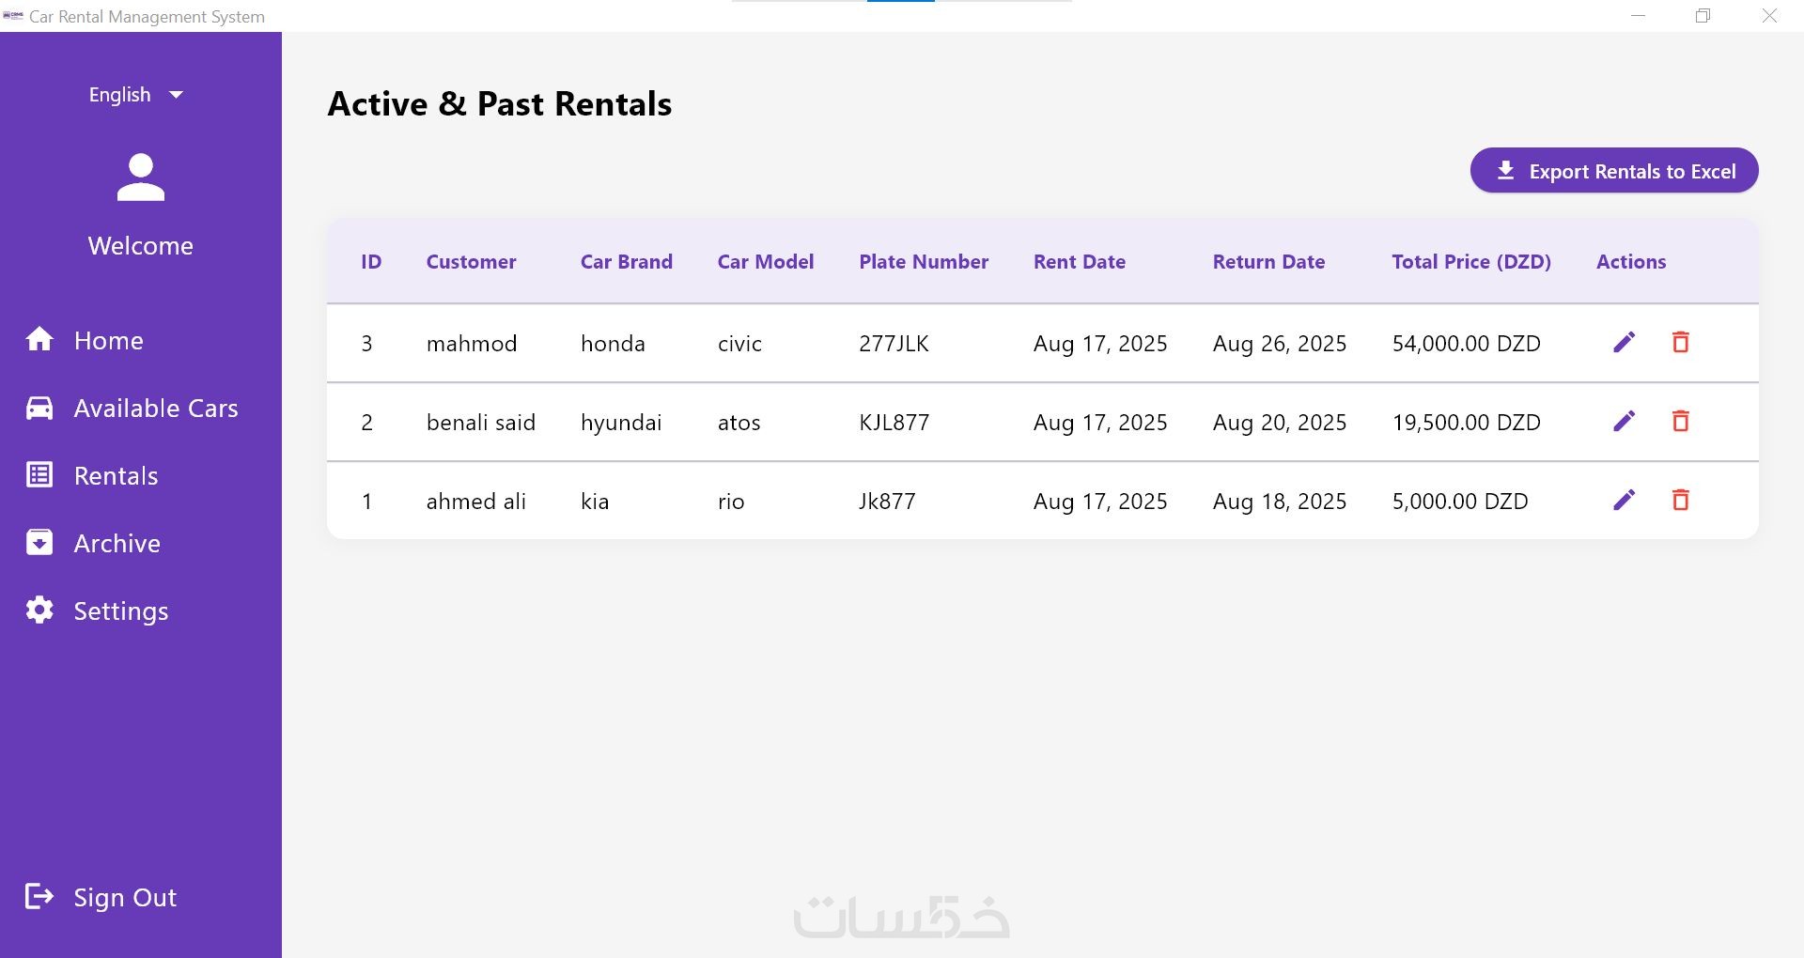1804x958 pixels.
Task: Select the Customer column header
Action: coord(471,262)
